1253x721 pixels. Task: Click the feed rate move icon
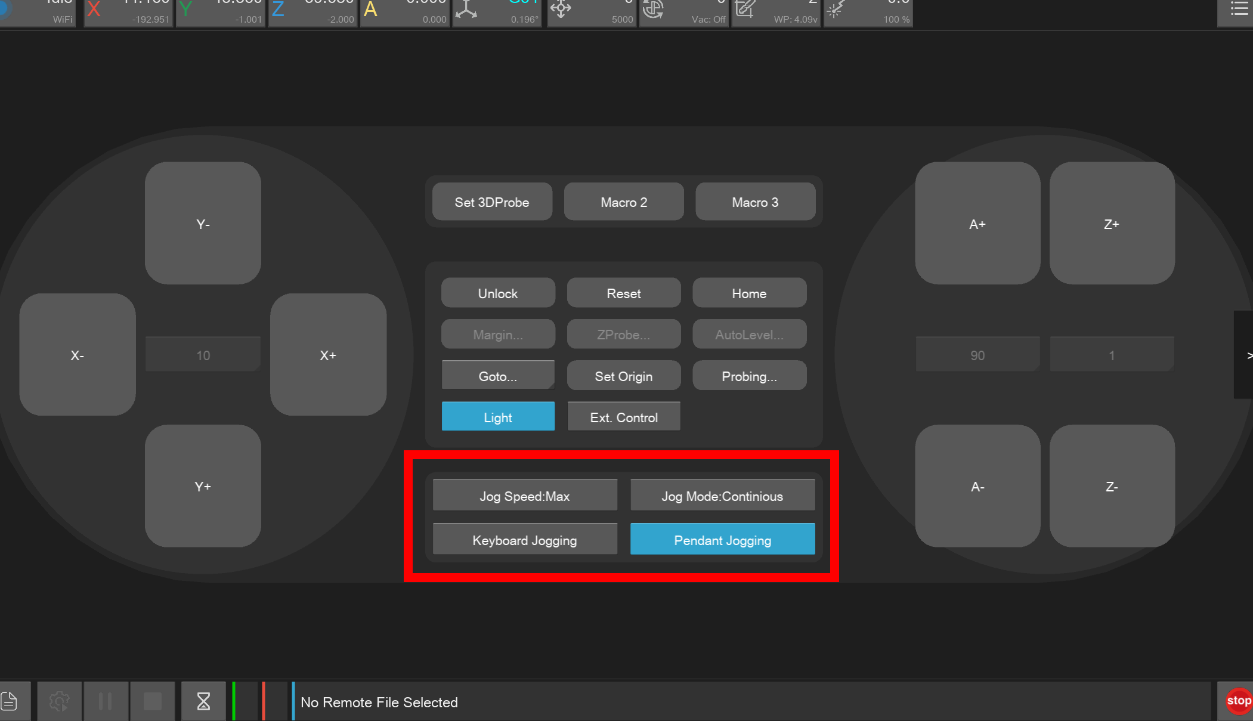tap(561, 9)
